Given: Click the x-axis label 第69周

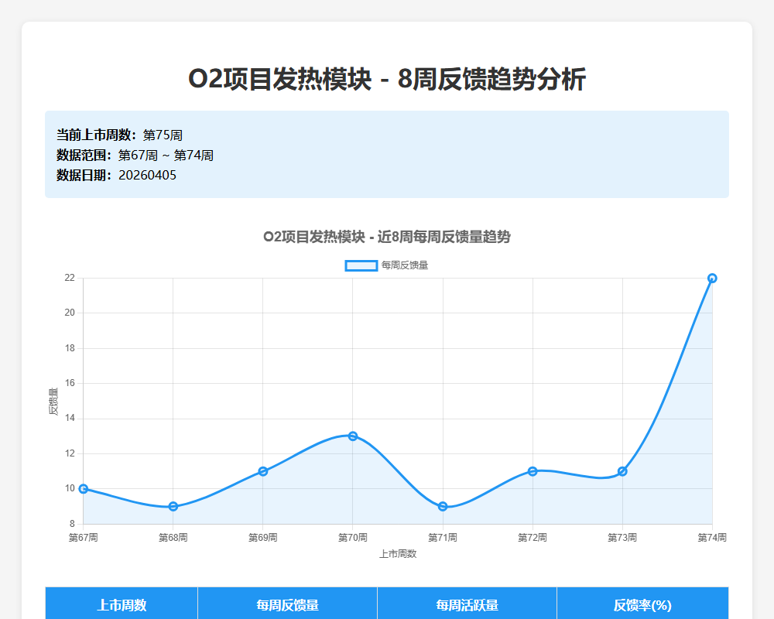Looking at the screenshot, I should [x=263, y=538].
